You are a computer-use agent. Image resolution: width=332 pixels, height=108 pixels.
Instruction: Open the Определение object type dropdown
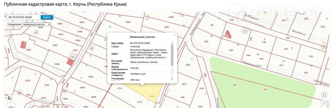coord(29,24)
